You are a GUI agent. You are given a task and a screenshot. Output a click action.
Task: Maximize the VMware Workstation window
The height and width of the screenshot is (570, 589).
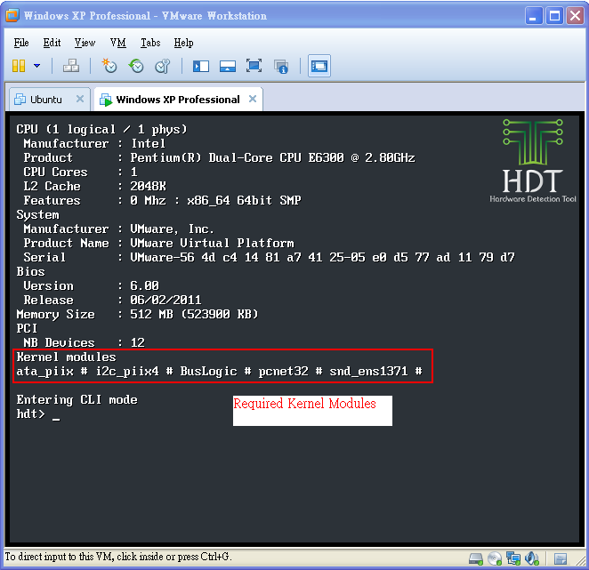554,16
